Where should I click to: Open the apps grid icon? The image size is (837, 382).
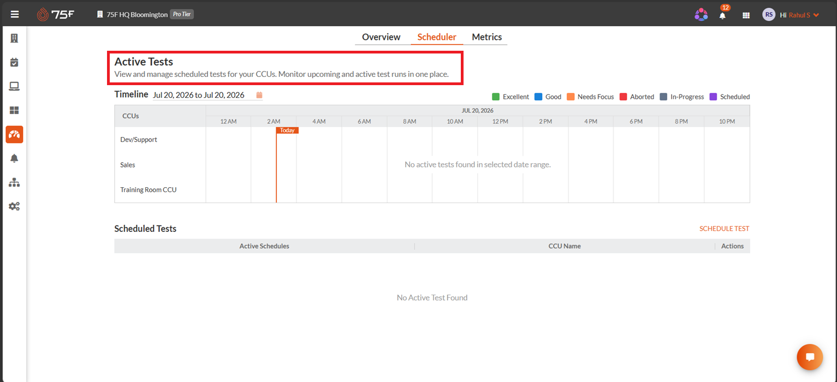coord(746,15)
